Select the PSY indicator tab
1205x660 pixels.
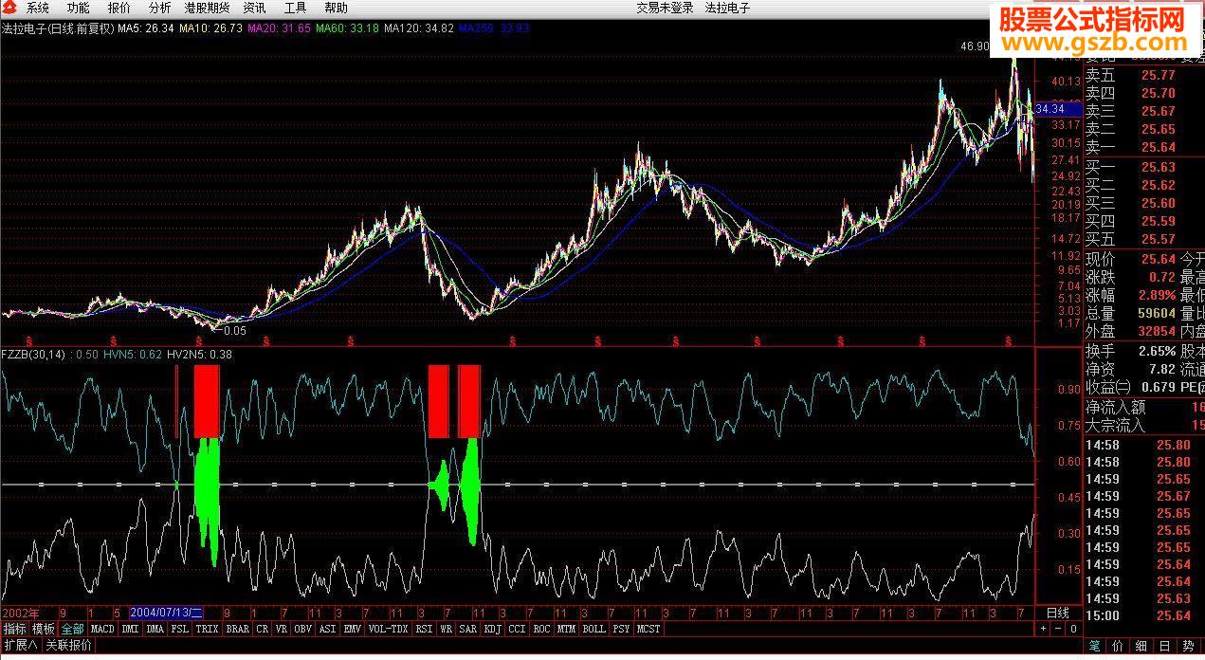pyautogui.click(x=621, y=629)
